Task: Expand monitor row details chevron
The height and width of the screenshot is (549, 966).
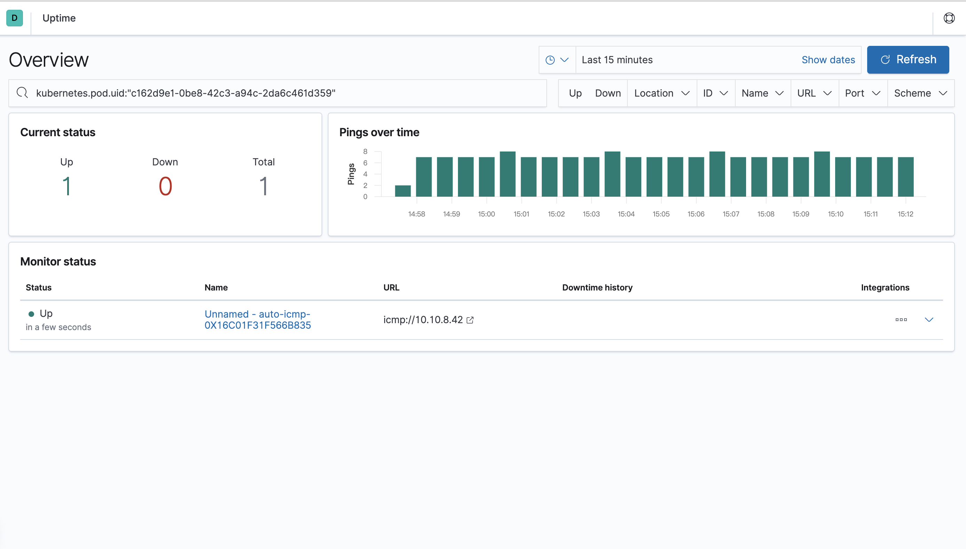Action: (x=929, y=320)
